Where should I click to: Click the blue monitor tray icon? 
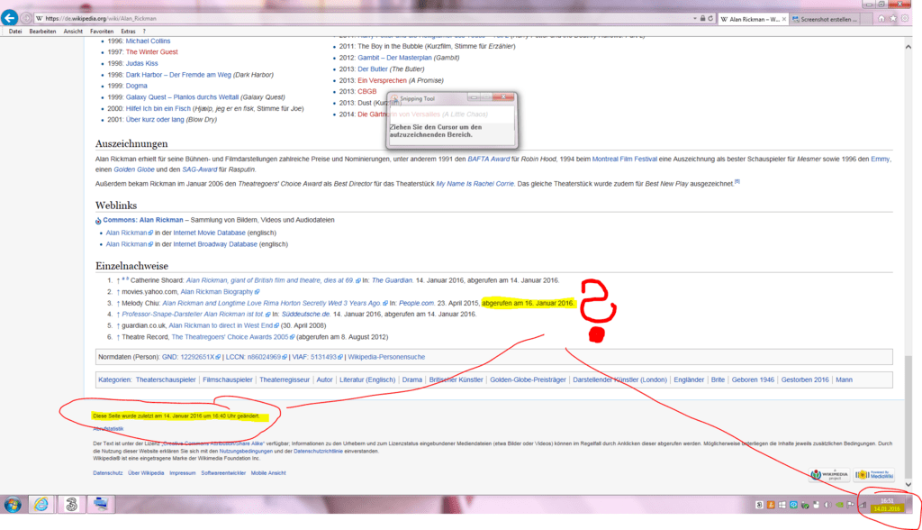pos(794,505)
